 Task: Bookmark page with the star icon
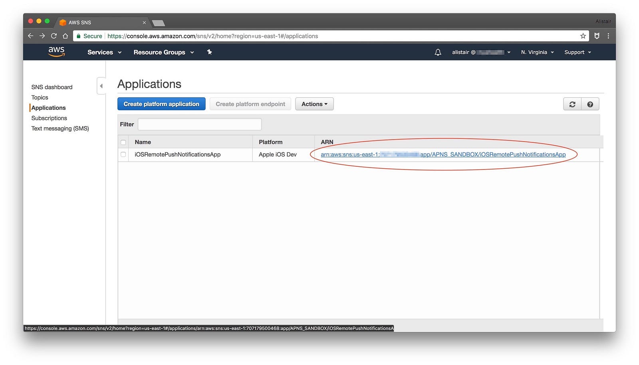(x=583, y=36)
